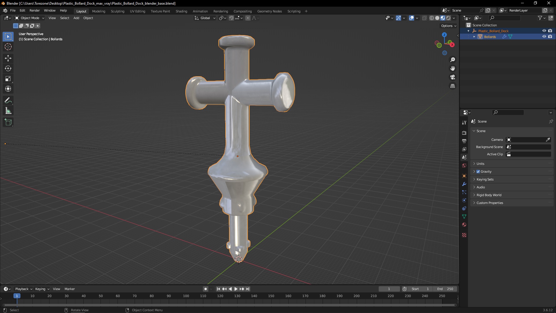Select the Scale tool

pyautogui.click(x=8, y=79)
